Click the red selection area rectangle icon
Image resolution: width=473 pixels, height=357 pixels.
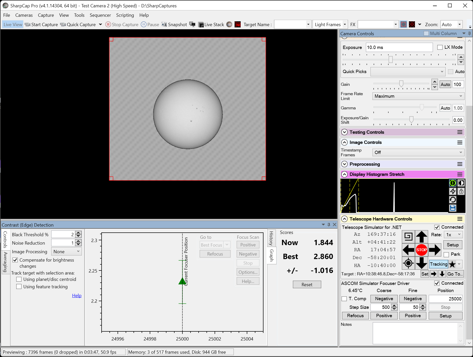tap(404, 25)
